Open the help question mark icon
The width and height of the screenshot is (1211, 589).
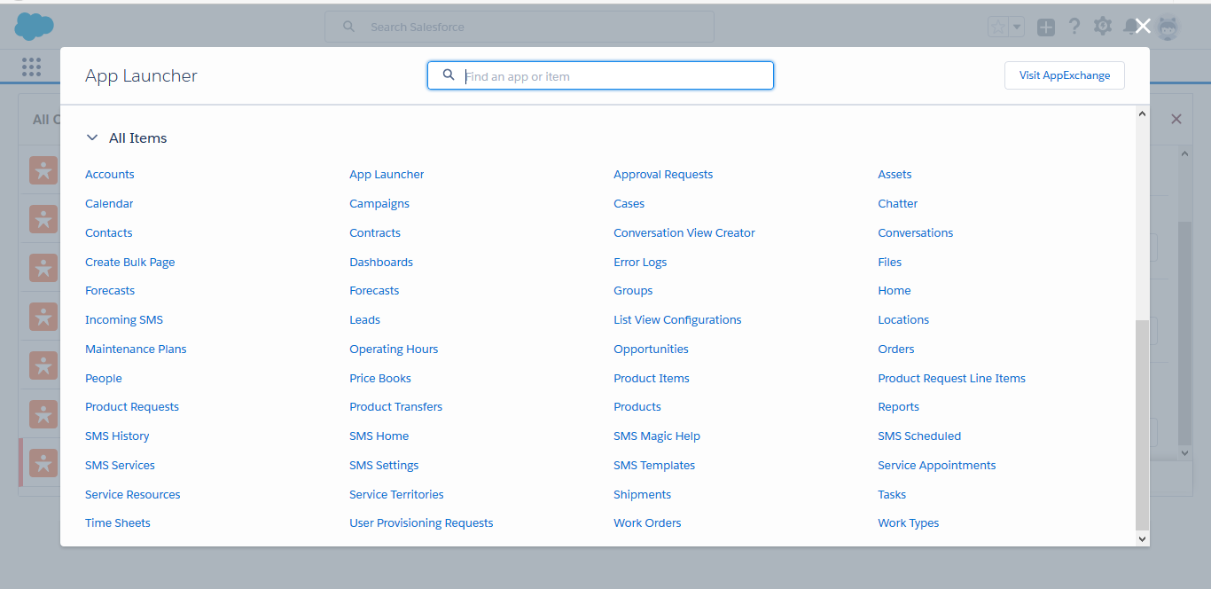pos(1074,27)
